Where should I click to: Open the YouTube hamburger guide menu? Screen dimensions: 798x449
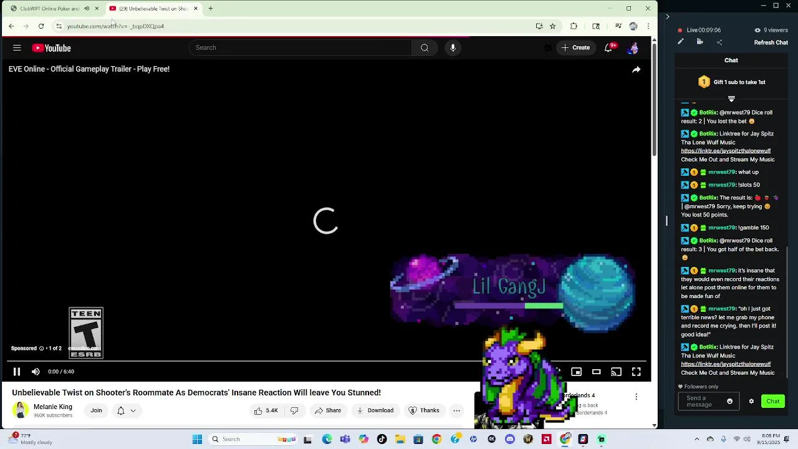click(17, 48)
